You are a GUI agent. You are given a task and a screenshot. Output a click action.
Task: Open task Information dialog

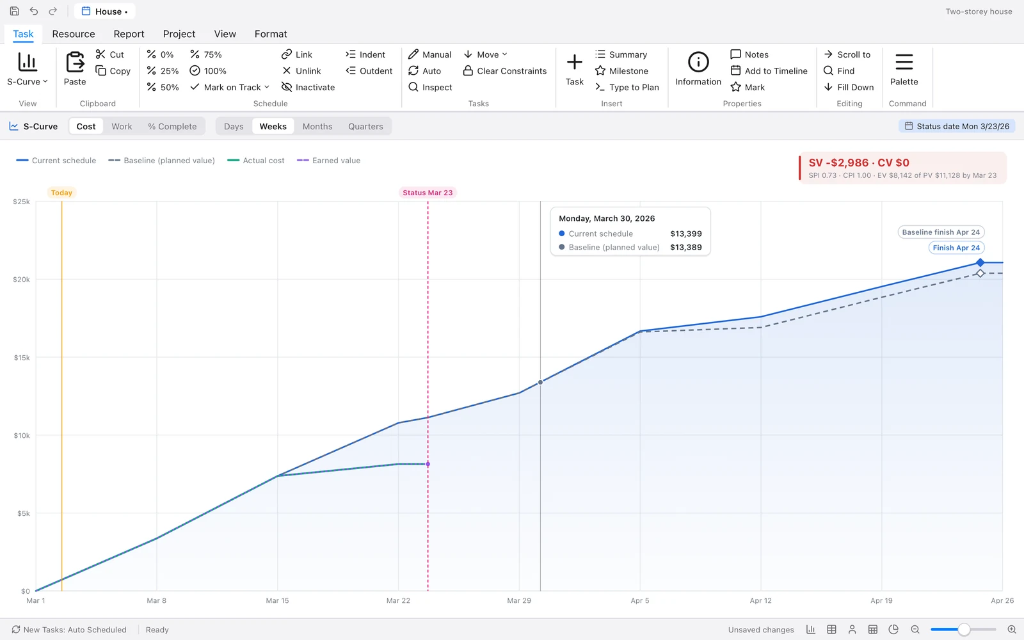click(698, 69)
